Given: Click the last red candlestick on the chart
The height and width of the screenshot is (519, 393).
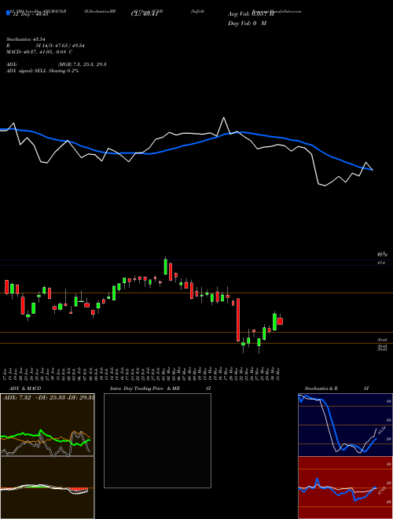Looking at the screenshot, I should [280, 321].
